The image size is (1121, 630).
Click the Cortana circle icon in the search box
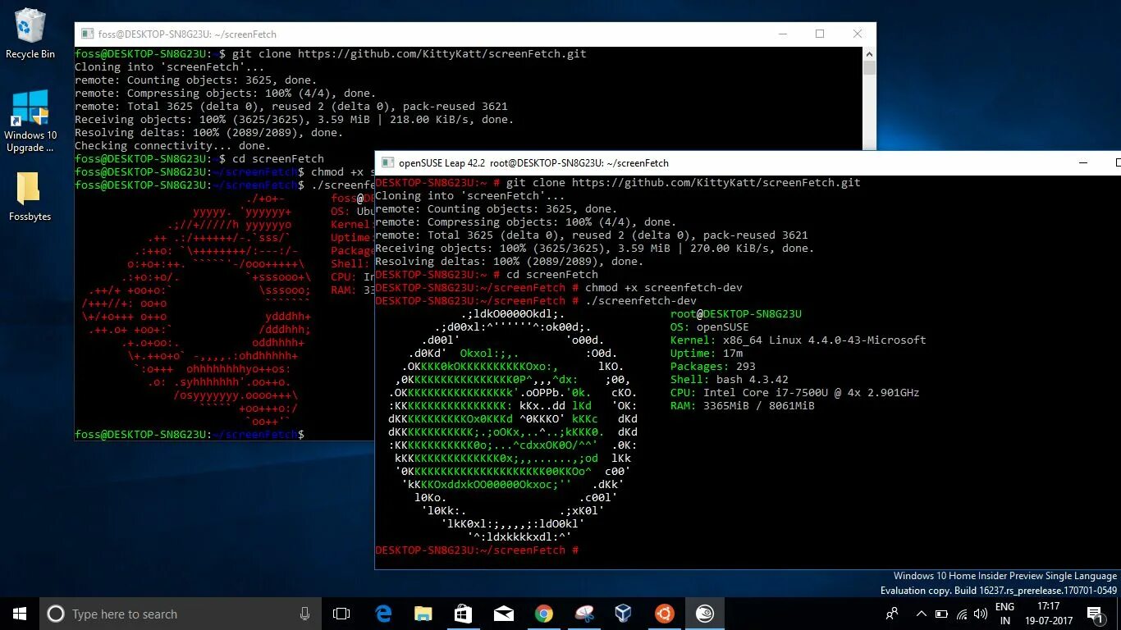point(56,614)
